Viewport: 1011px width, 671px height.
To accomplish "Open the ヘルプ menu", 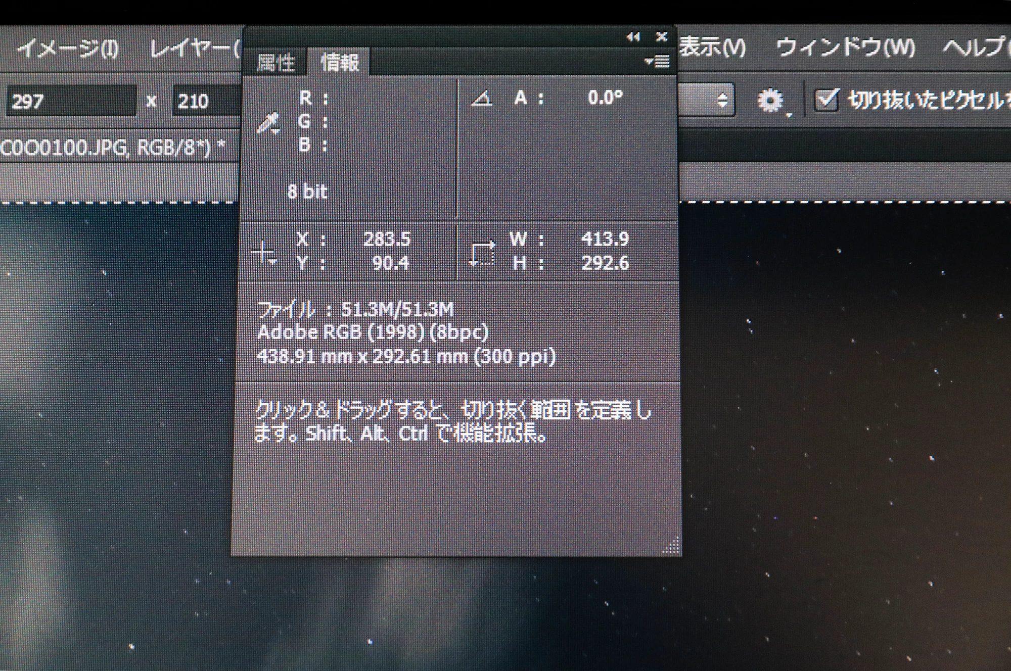I will [973, 47].
